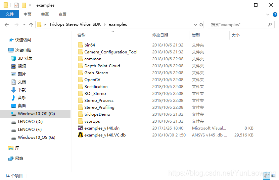Screen dimensions: 279x180
Task: Select the triclopsDemo folder icon
Action: point(80,114)
